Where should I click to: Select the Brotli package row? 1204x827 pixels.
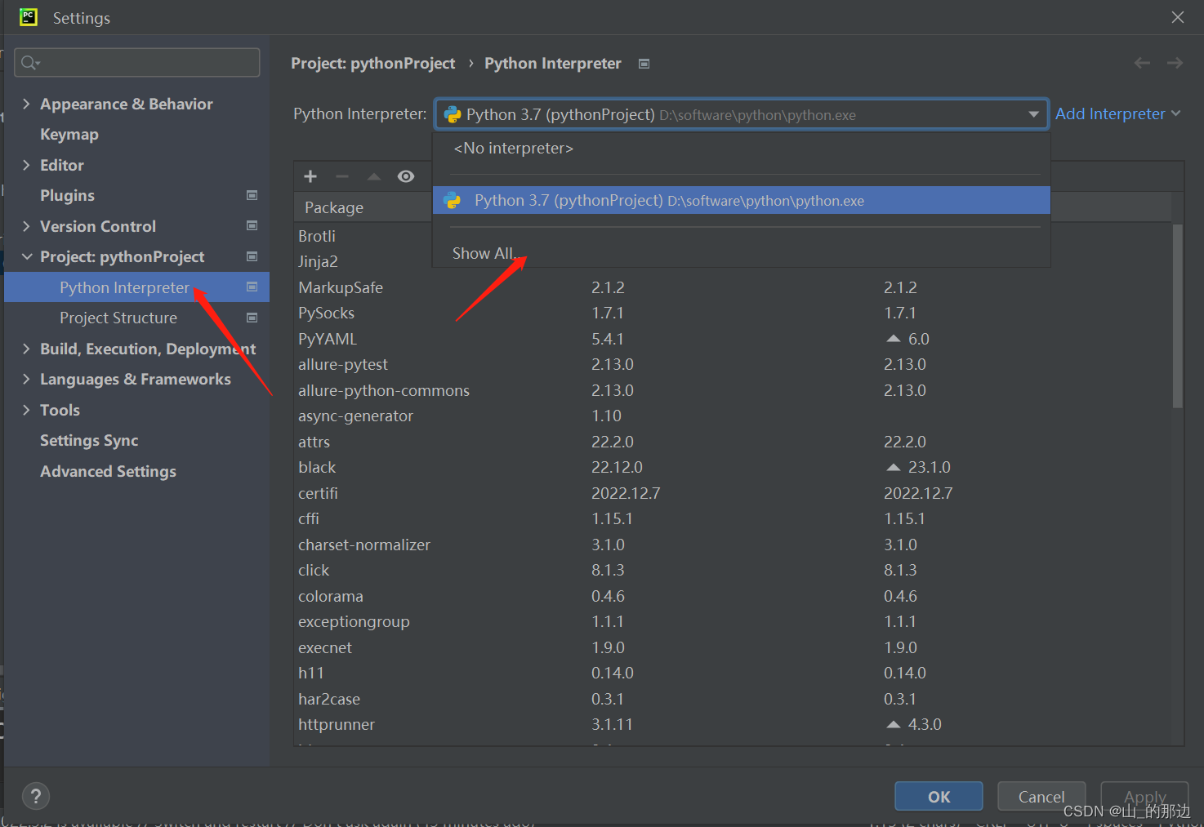317,236
